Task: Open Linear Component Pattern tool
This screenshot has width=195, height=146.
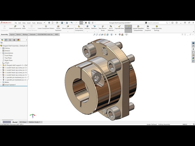Action: pos(46,27)
